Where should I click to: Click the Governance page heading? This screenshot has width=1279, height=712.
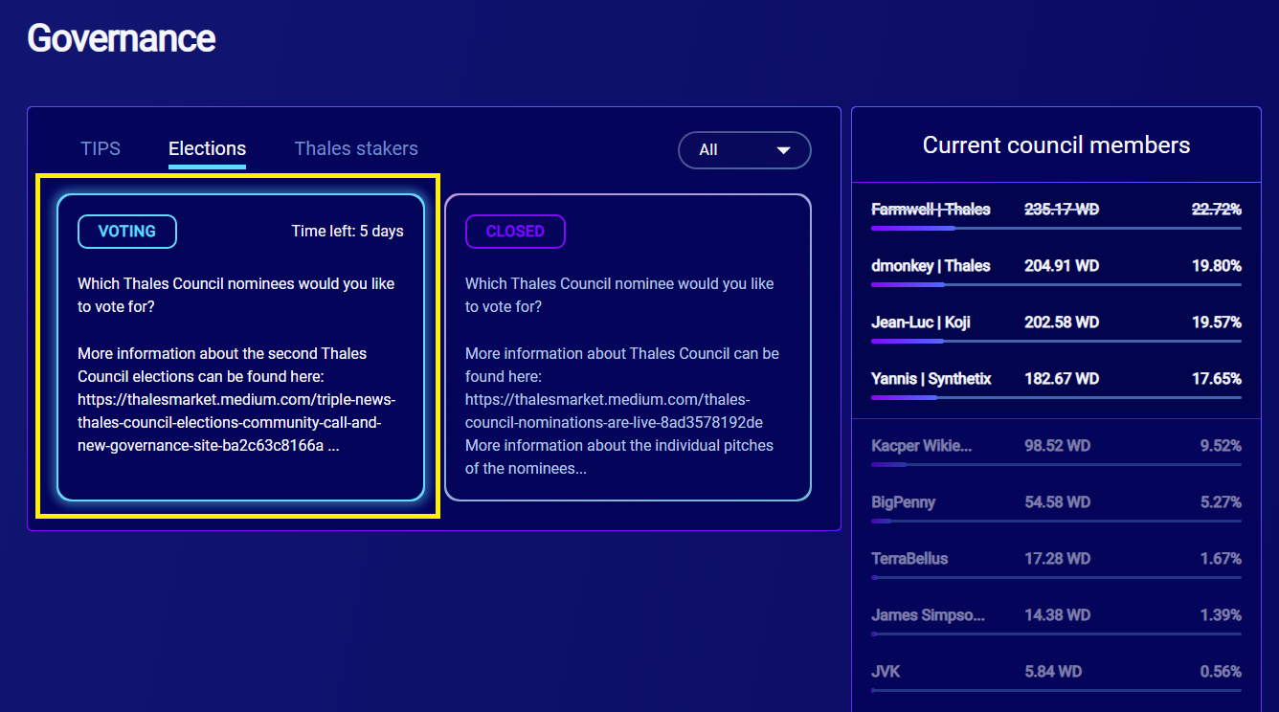122,38
